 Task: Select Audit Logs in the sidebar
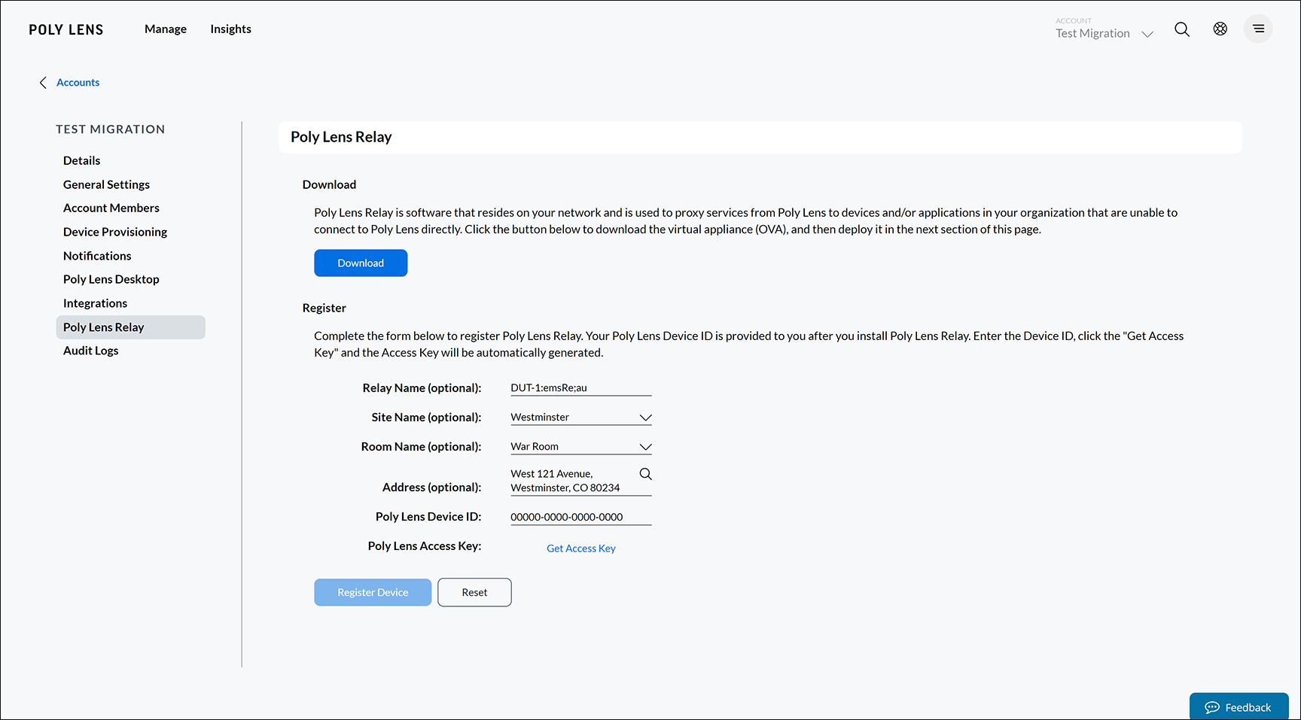pyautogui.click(x=91, y=351)
